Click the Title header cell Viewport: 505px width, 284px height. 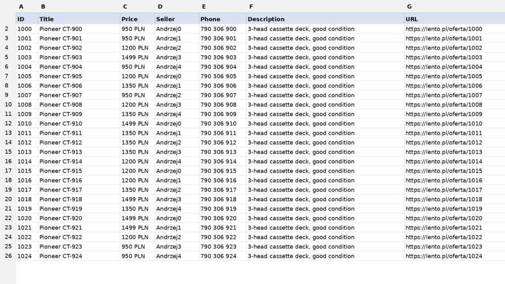(x=79, y=19)
